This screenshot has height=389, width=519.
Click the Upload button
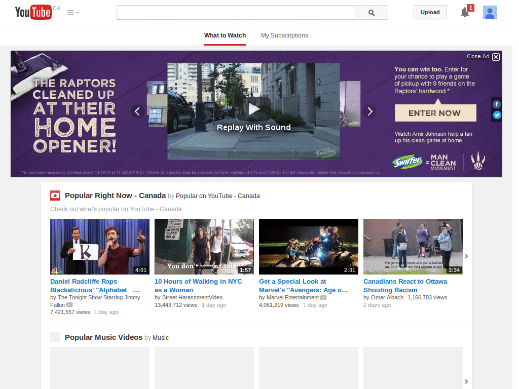coord(430,12)
